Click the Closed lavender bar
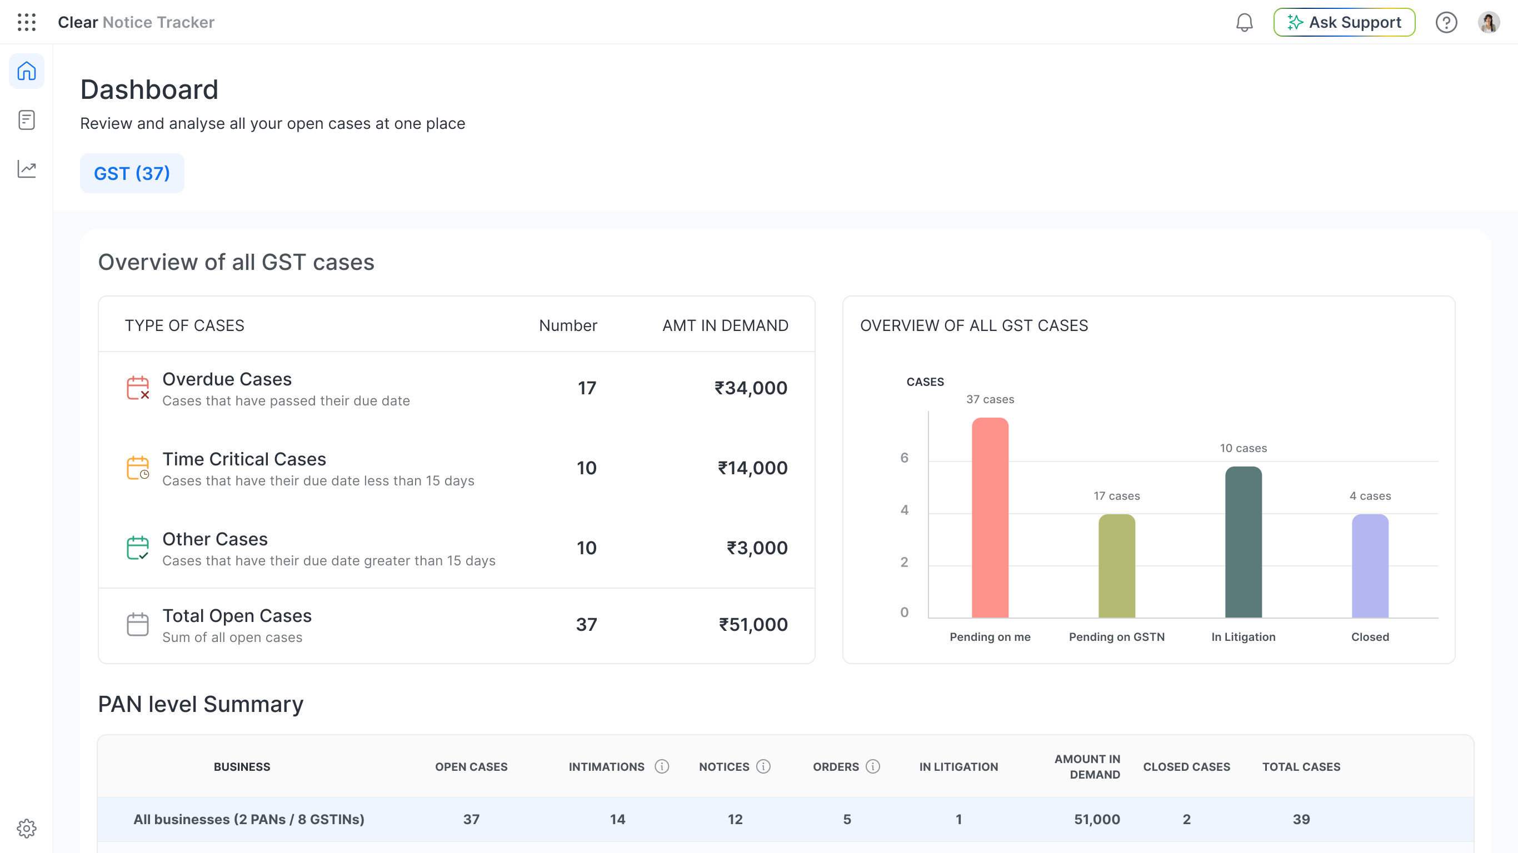1518x853 pixels. tap(1370, 566)
